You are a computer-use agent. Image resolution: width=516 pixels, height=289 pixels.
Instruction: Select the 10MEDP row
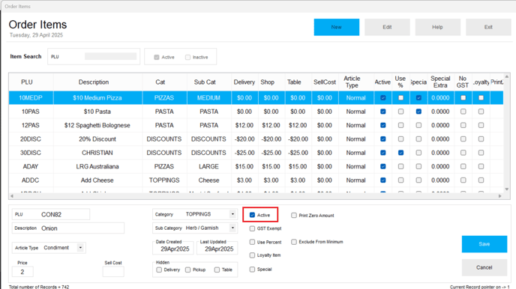[256, 98]
